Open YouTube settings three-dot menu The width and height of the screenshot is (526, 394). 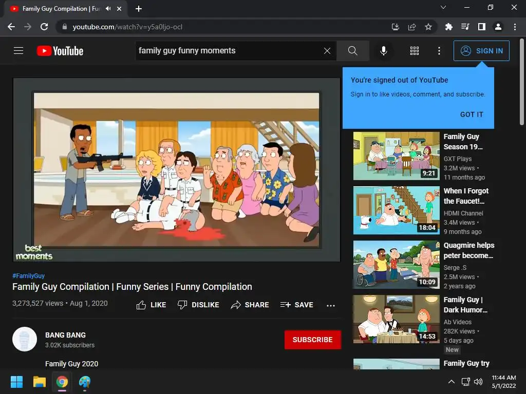pos(439,51)
